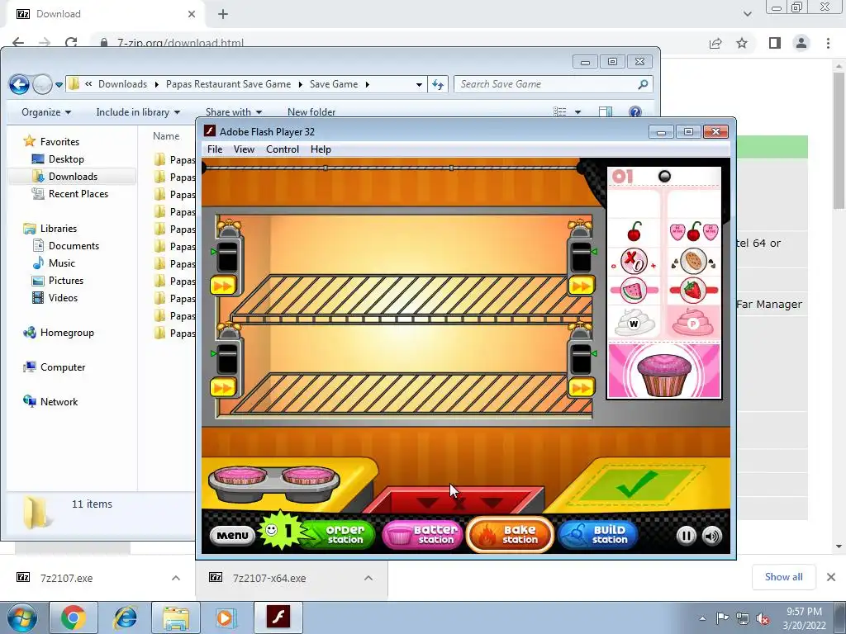This screenshot has width=846, height=634.
Task: Select Downloads in Favorites
Action: click(x=73, y=177)
